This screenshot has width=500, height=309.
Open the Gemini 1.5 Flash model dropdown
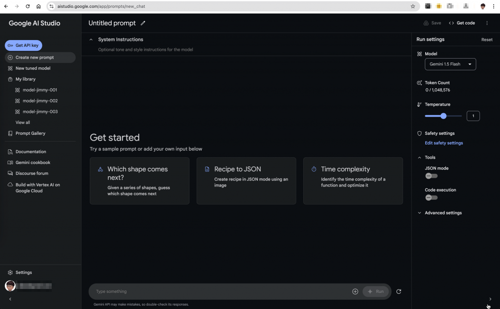tap(450, 64)
